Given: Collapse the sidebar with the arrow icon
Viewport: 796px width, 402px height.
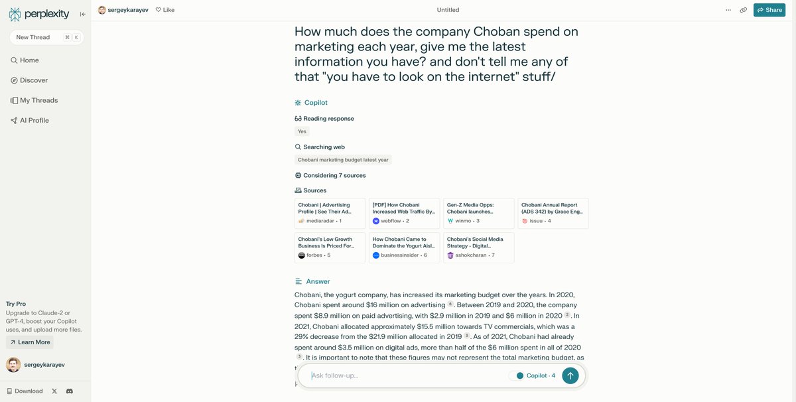Looking at the screenshot, I should [83, 14].
